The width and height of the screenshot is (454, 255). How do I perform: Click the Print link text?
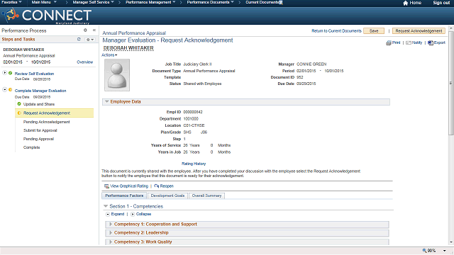(x=397, y=42)
